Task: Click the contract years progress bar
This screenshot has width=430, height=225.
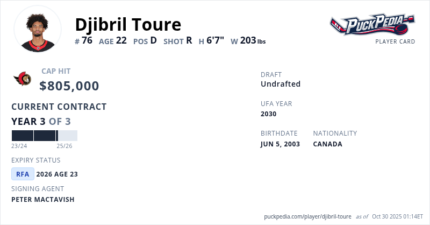Action: click(44, 136)
